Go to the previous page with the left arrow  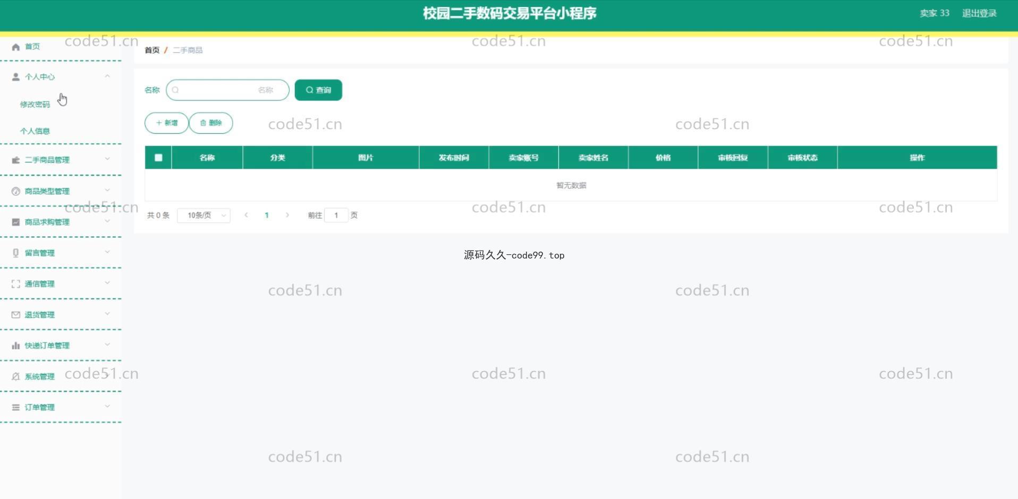click(246, 215)
